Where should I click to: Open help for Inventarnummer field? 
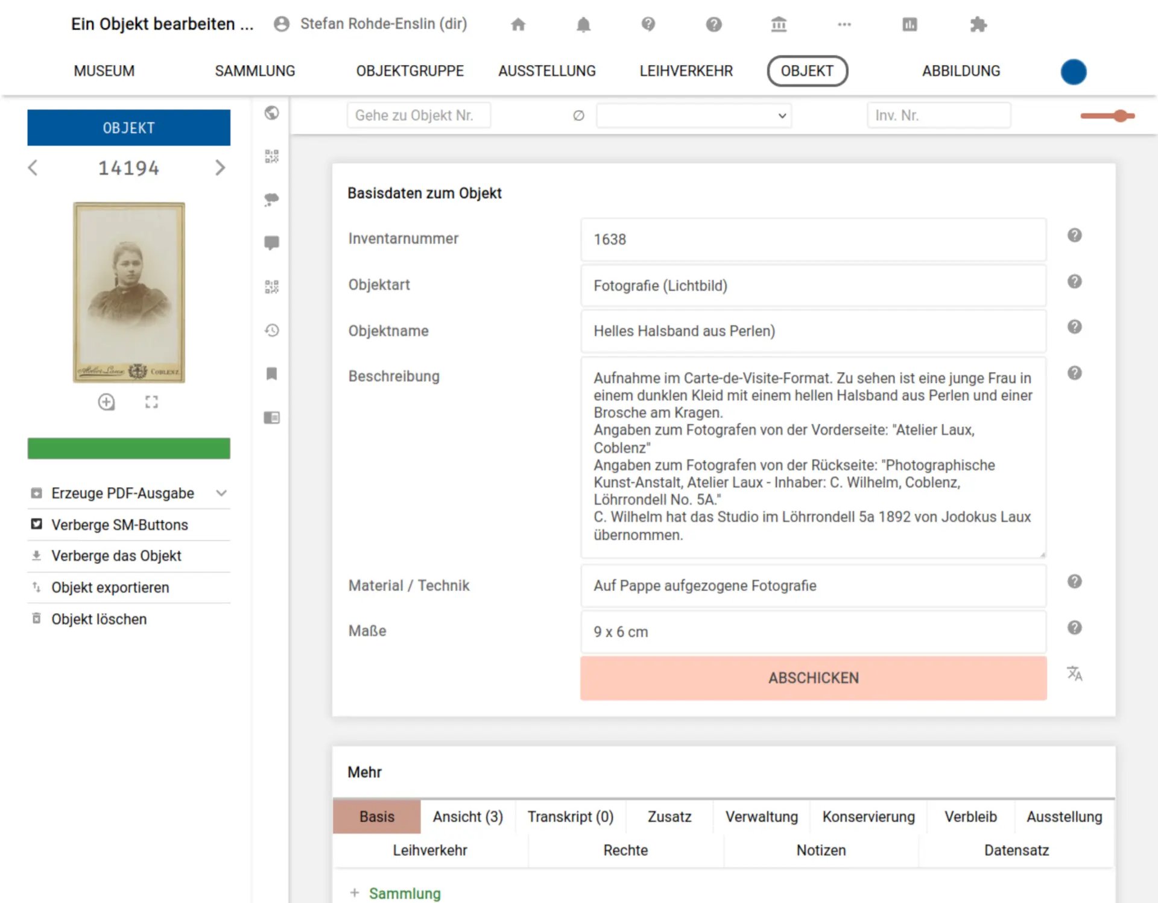[1074, 235]
